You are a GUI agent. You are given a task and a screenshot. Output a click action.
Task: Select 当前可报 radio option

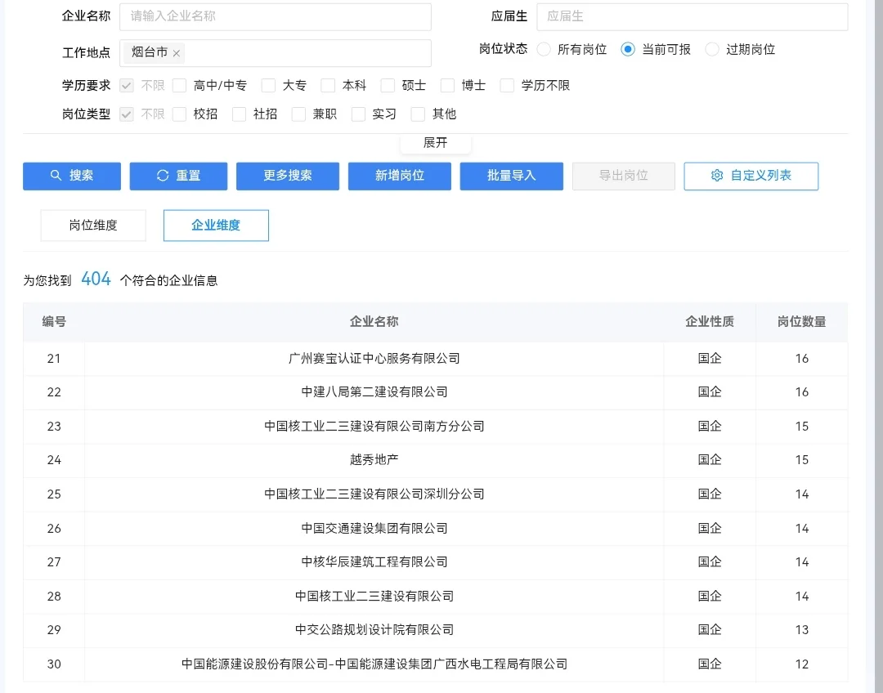pos(628,50)
